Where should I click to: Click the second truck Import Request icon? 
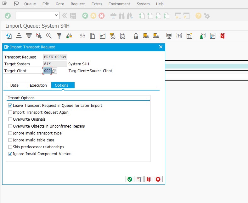click(156, 36)
